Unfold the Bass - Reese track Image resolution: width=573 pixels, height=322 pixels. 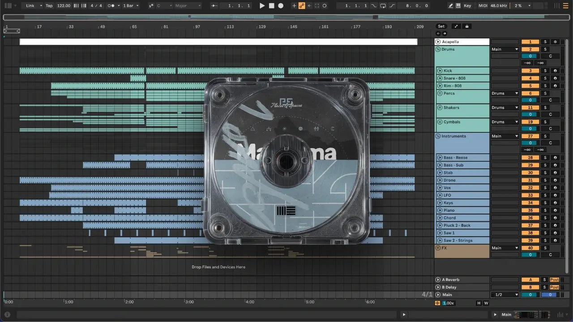point(440,157)
